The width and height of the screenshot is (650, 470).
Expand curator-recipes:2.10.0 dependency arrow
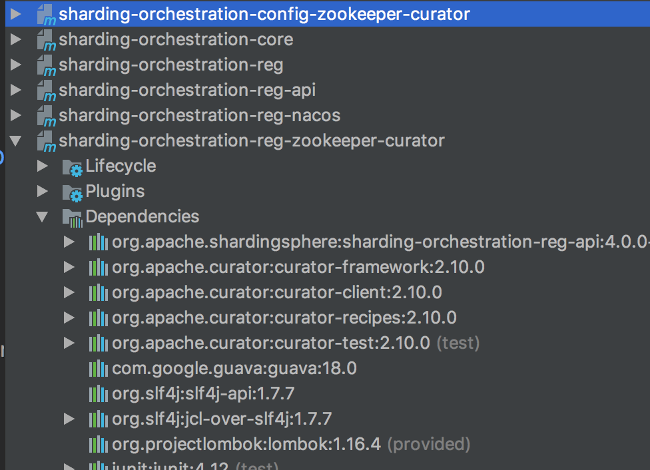click(x=69, y=318)
